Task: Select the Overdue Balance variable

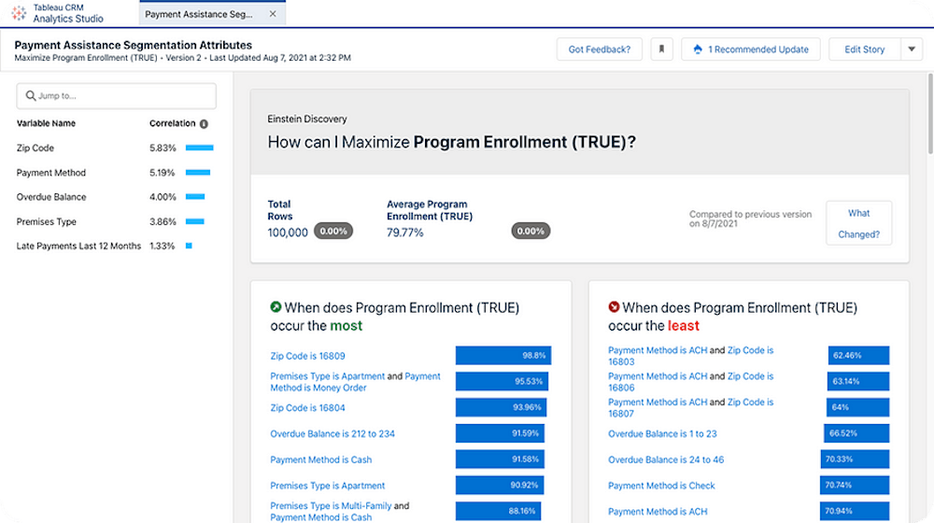Action: (51, 197)
